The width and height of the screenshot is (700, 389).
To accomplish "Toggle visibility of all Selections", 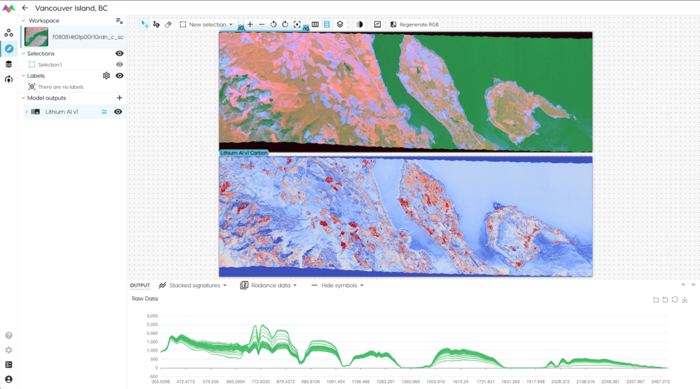I will pos(120,53).
